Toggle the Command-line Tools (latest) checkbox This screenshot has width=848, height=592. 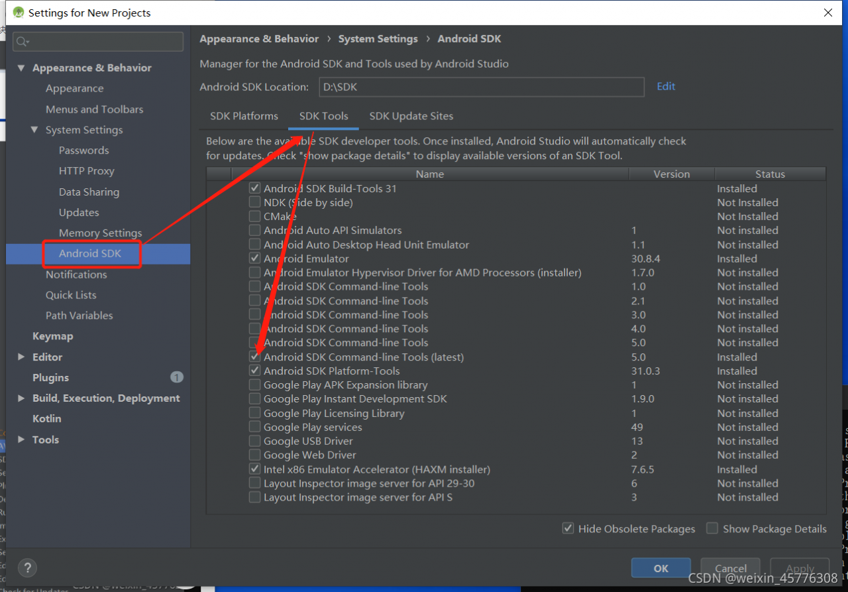pyautogui.click(x=254, y=357)
